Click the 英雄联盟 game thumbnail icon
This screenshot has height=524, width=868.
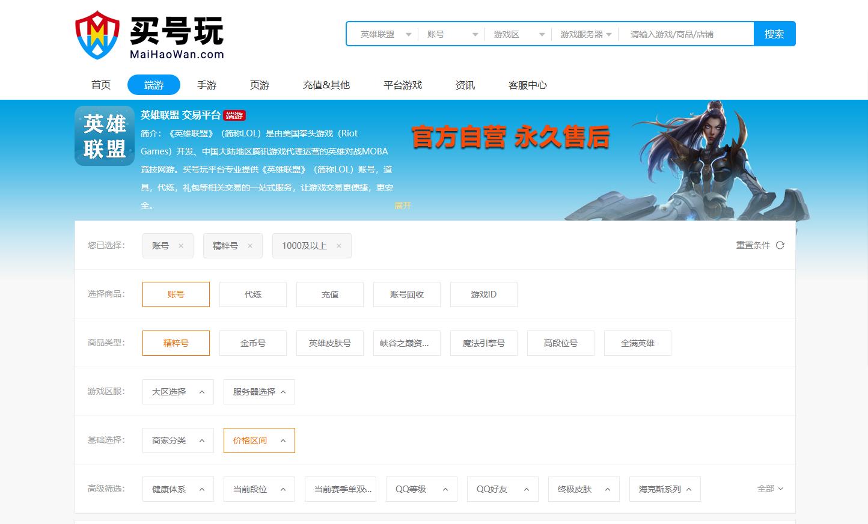click(x=105, y=136)
